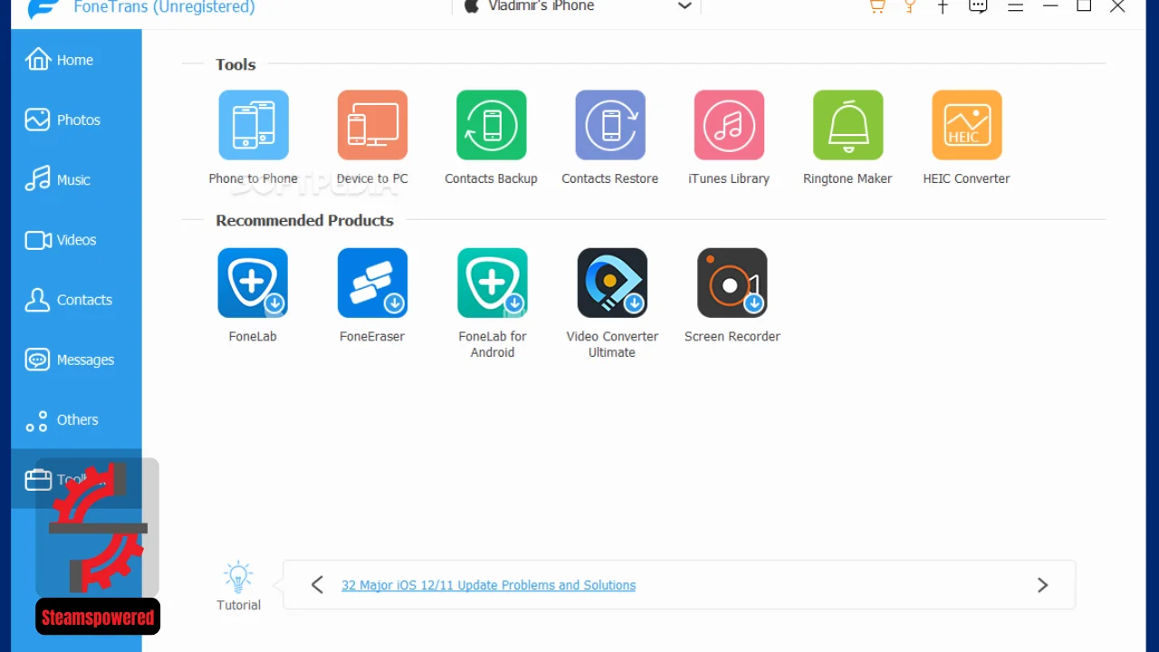Screen dimensions: 1159x652
Task: Open the shopping cart purchase icon
Action: [x=876, y=5]
